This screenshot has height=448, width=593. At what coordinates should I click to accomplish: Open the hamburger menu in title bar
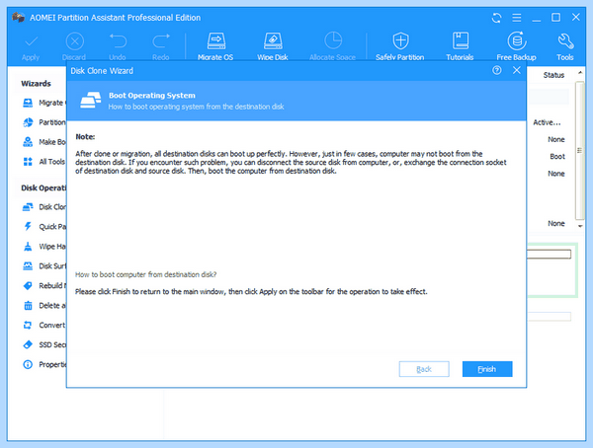(x=517, y=18)
